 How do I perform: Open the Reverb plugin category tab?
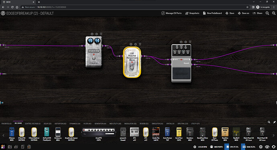(144, 123)
